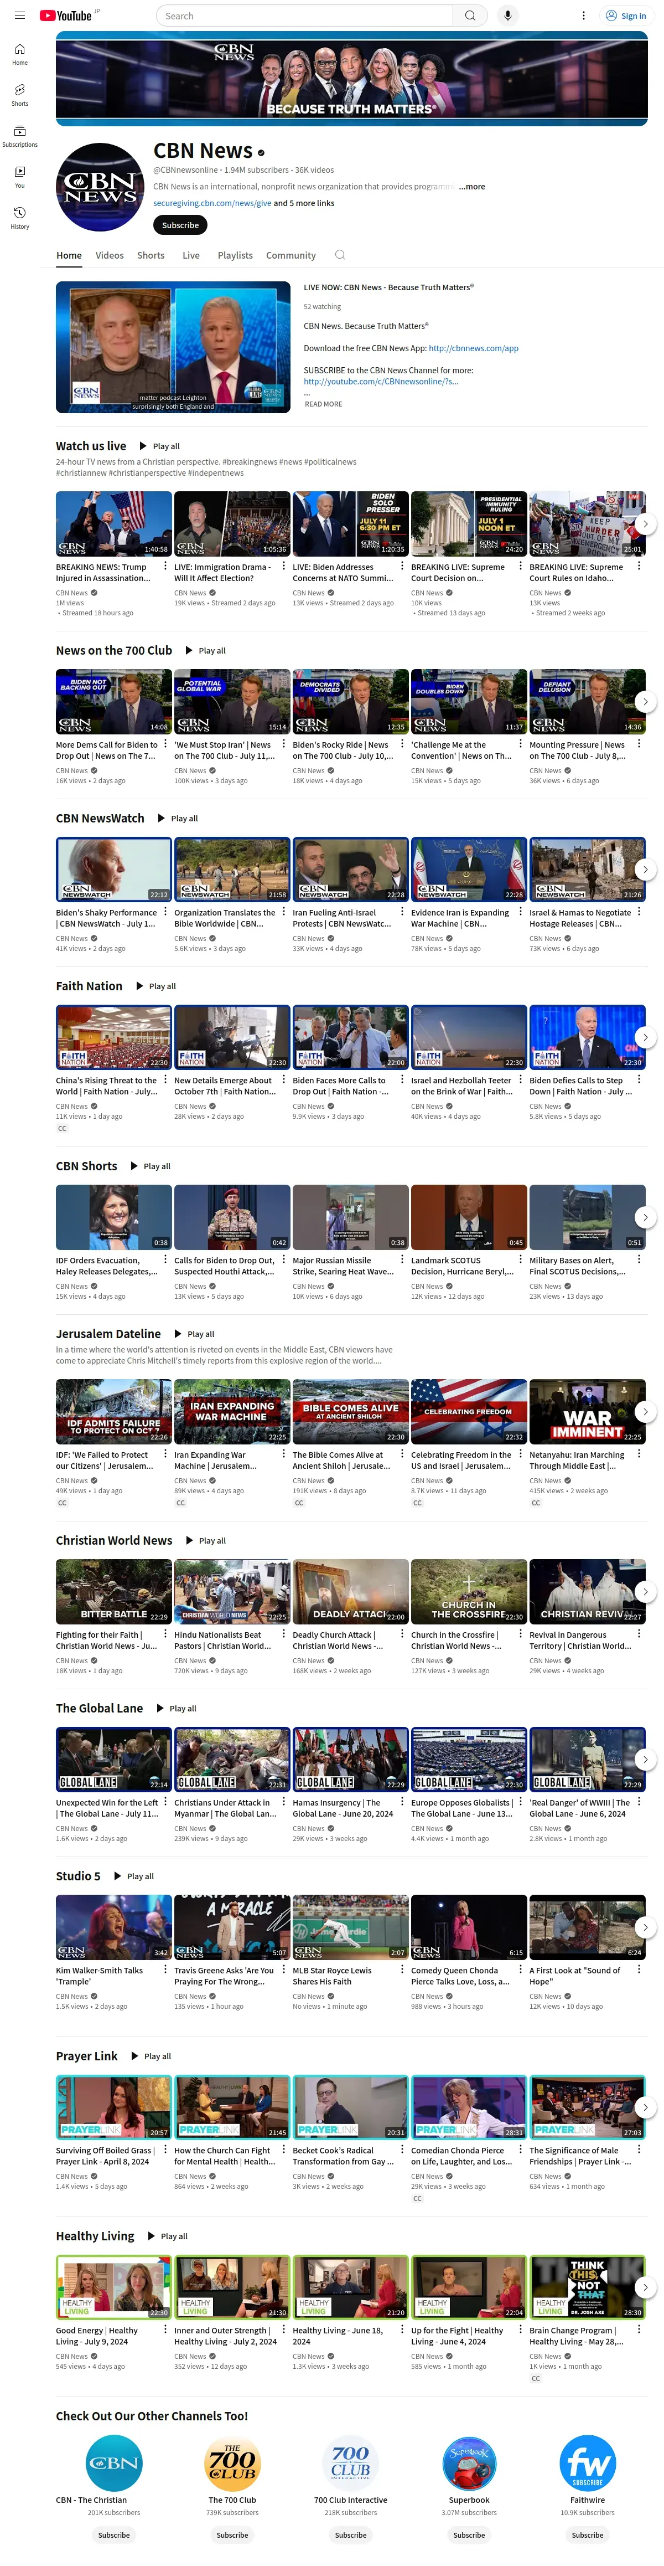Open options for Biden's Shaky Performance video

pos(166,912)
